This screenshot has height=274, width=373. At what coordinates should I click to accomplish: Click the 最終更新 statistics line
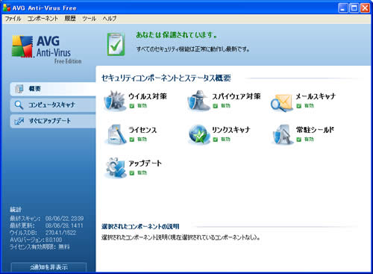tap(46, 225)
